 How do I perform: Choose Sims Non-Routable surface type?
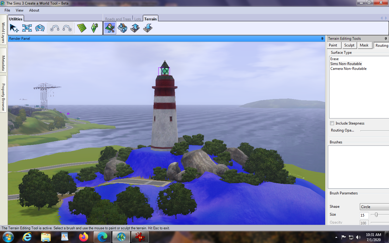point(346,64)
